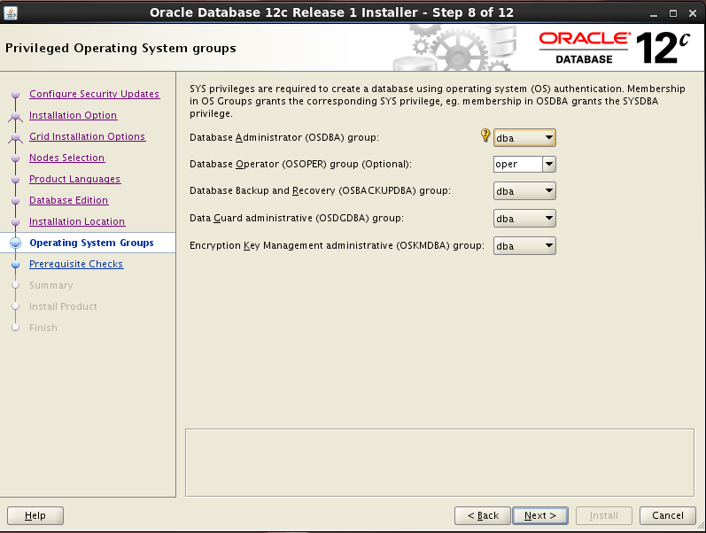Click the Back button
Screen dimensions: 706x533
tap(483, 515)
